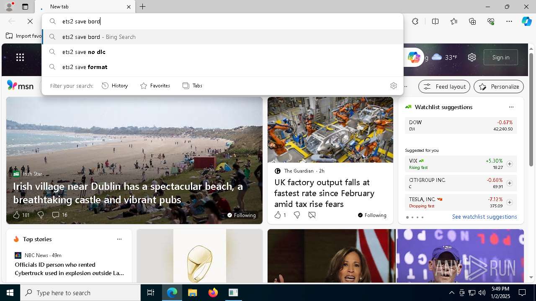Click the first watchlist pagination dot
536x301 pixels.
click(407, 217)
